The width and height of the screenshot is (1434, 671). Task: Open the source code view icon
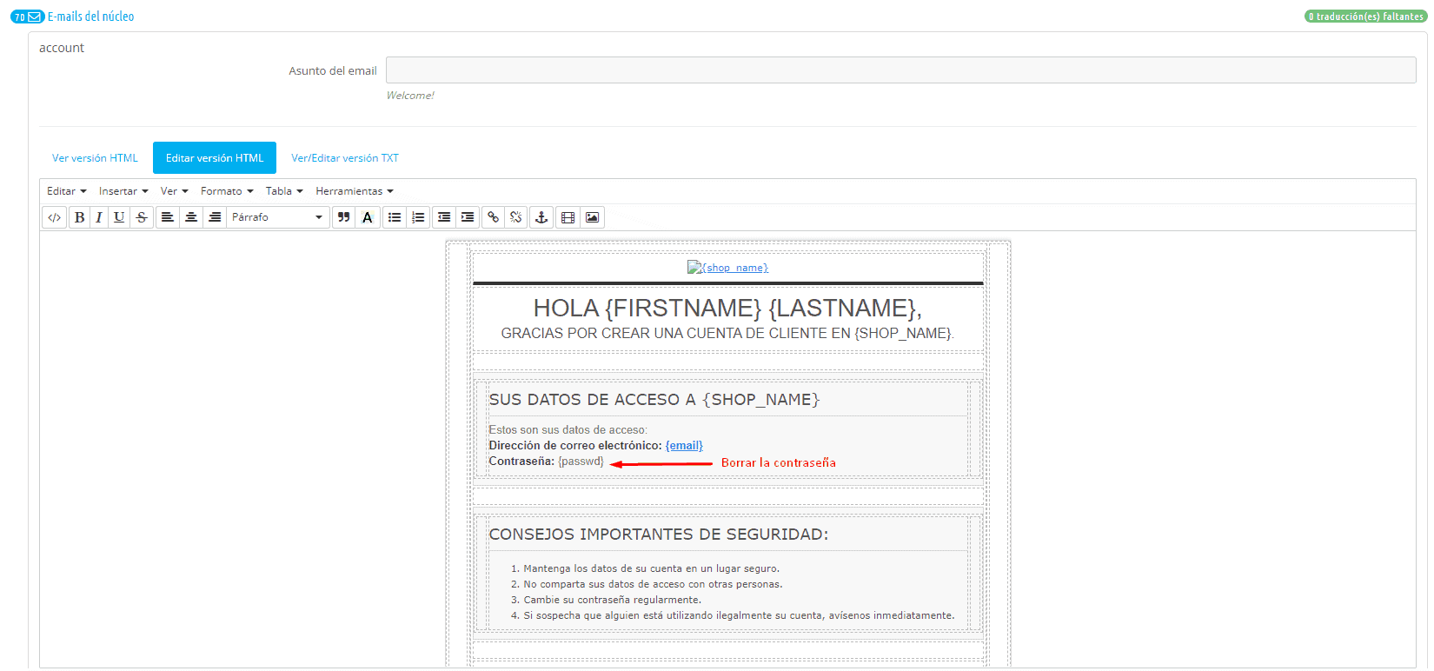54,217
